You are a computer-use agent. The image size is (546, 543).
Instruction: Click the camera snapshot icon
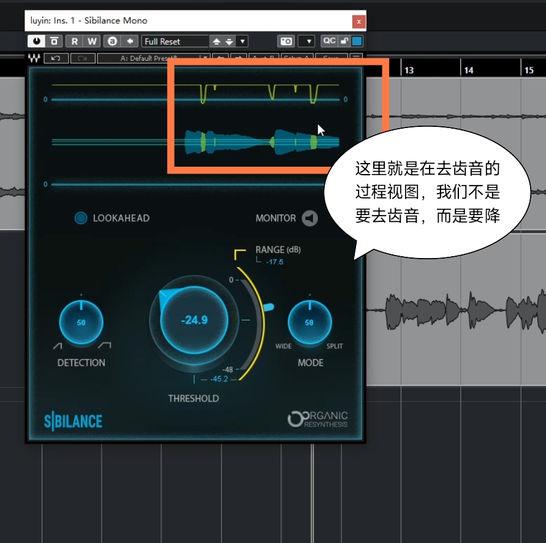pyautogui.click(x=286, y=41)
